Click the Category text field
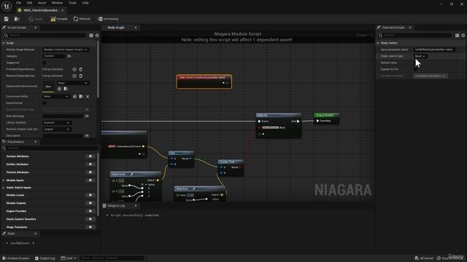This screenshot has height=262, width=467. click(54, 56)
